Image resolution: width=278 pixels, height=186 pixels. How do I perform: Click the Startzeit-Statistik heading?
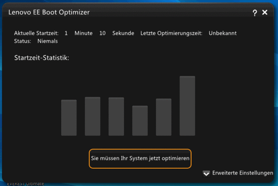(42, 58)
